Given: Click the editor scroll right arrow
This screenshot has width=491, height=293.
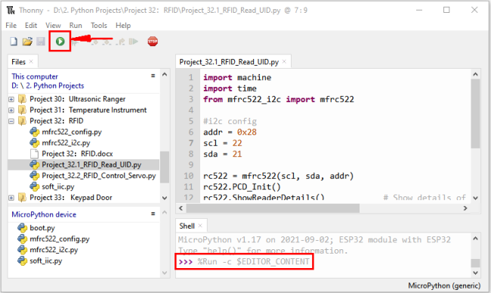Looking at the screenshot, I should [x=465, y=208].
